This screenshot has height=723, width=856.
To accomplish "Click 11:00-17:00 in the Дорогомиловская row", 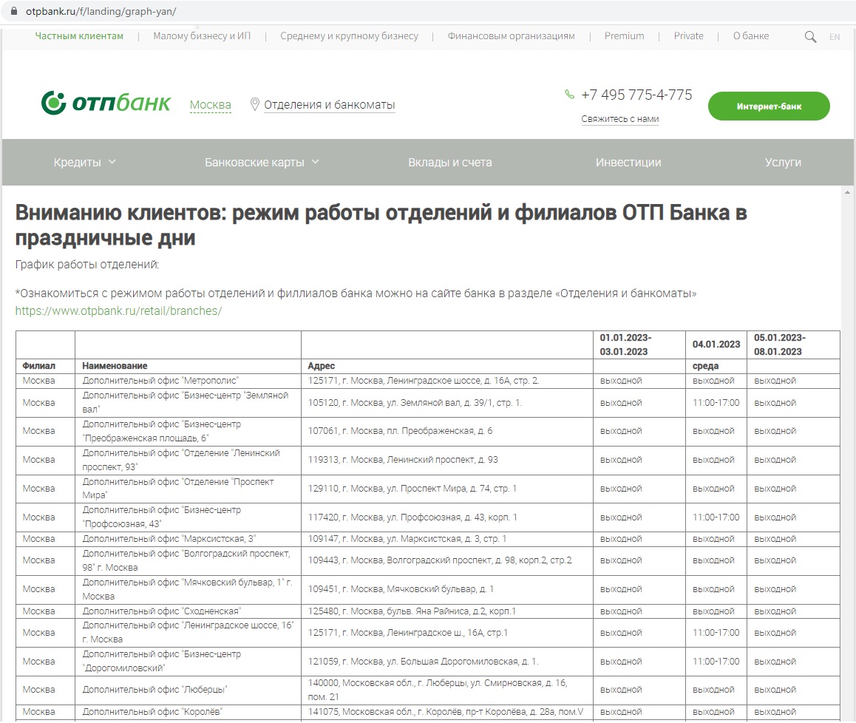I will [x=716, y=662].
